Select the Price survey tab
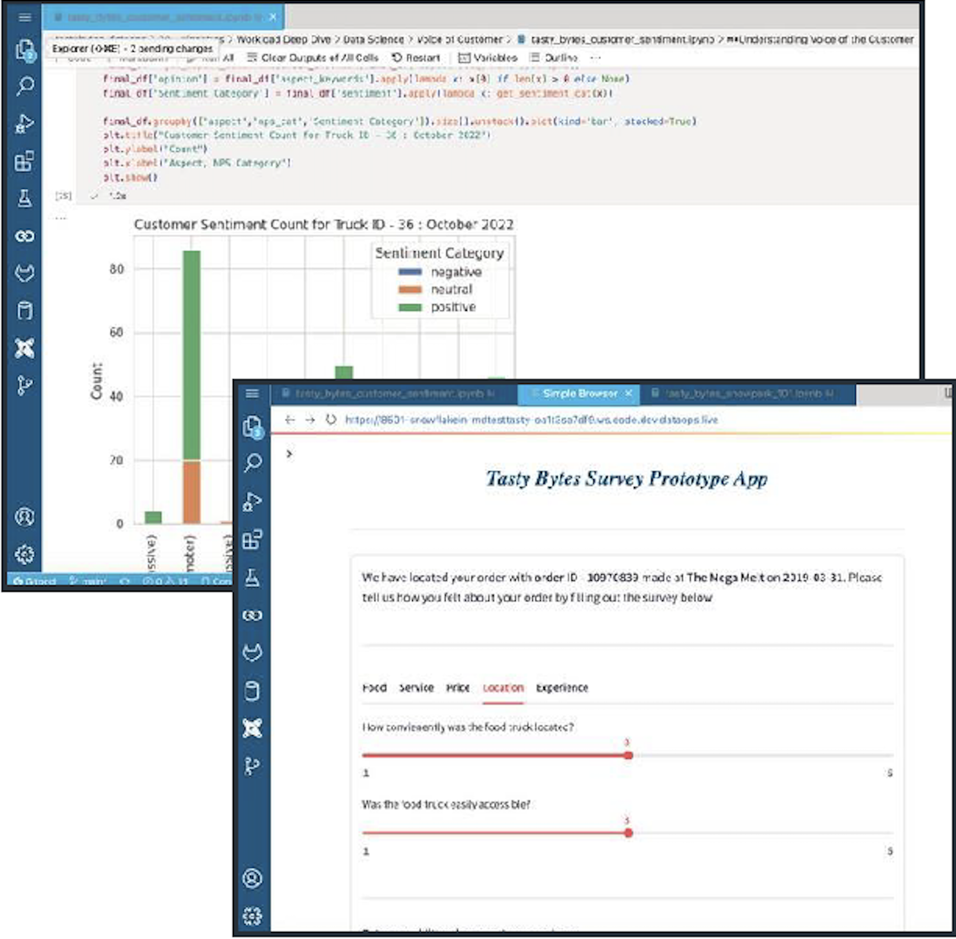 point(458,687)
